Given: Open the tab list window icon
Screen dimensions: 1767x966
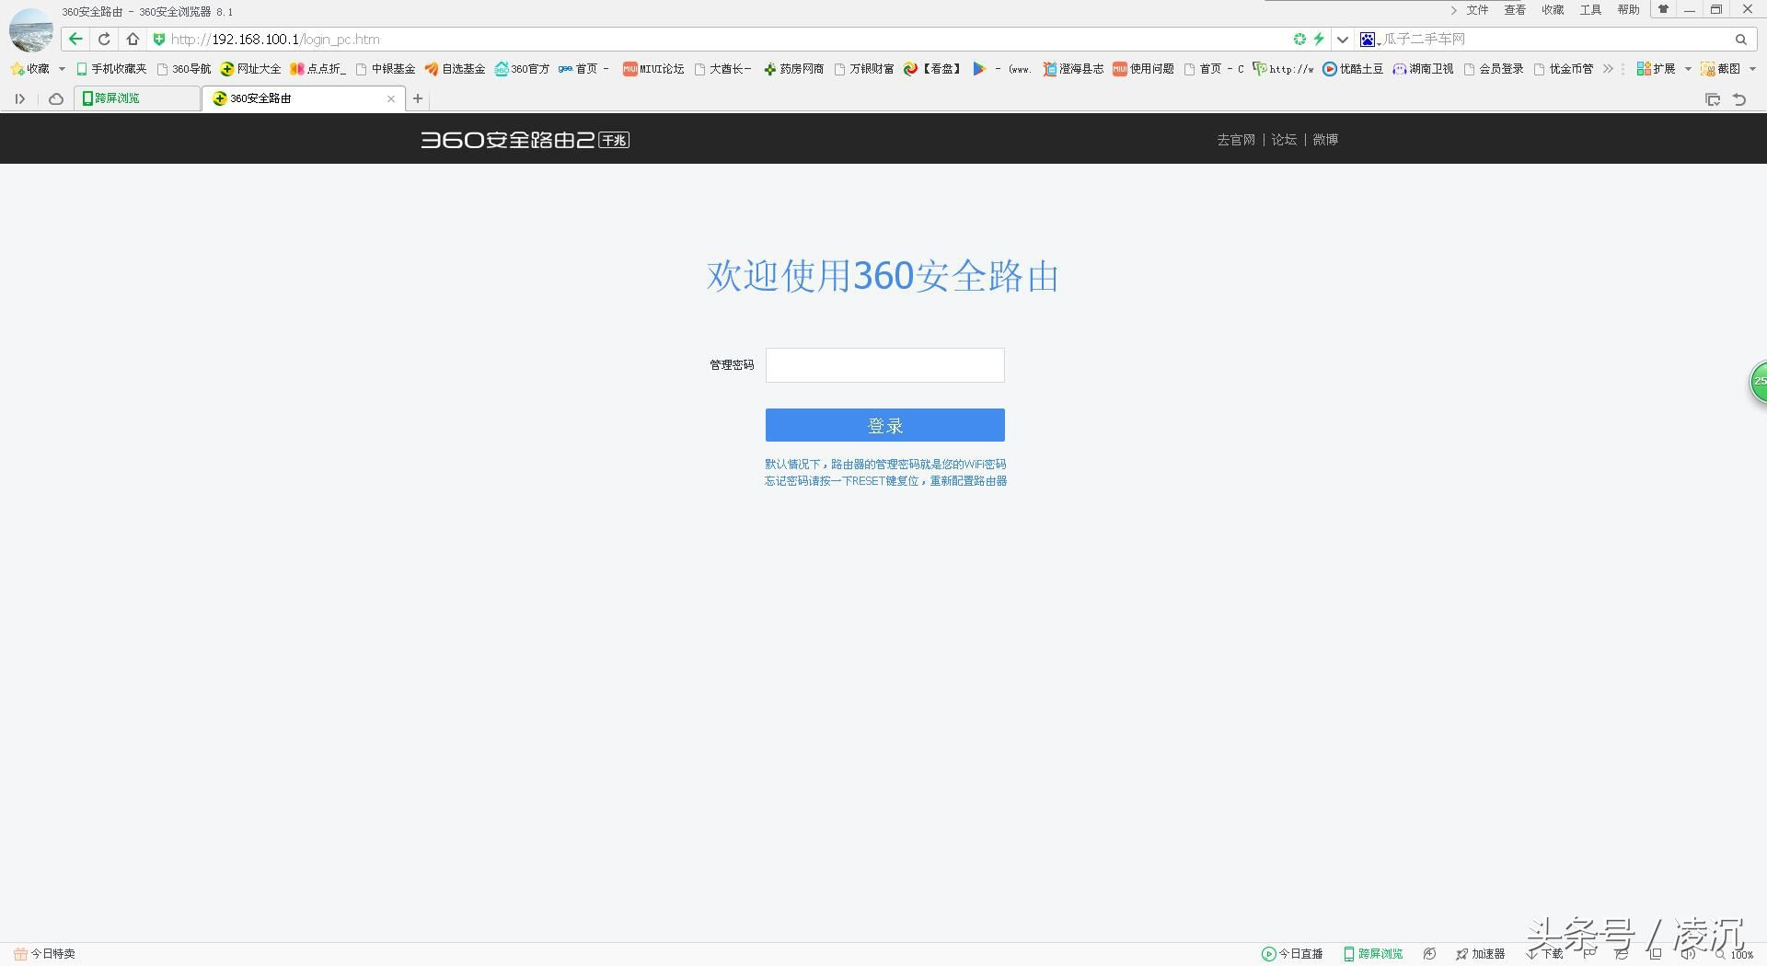Looking at the screenshot, I should (1713, 99).
